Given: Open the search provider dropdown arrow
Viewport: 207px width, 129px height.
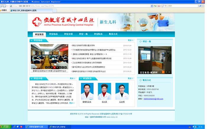Looking at the screenshot, I should click(203, 6).
